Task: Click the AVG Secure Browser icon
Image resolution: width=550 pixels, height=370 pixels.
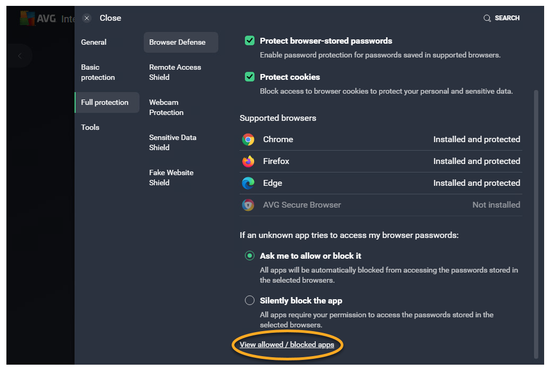Action: [x=248, y=205]
